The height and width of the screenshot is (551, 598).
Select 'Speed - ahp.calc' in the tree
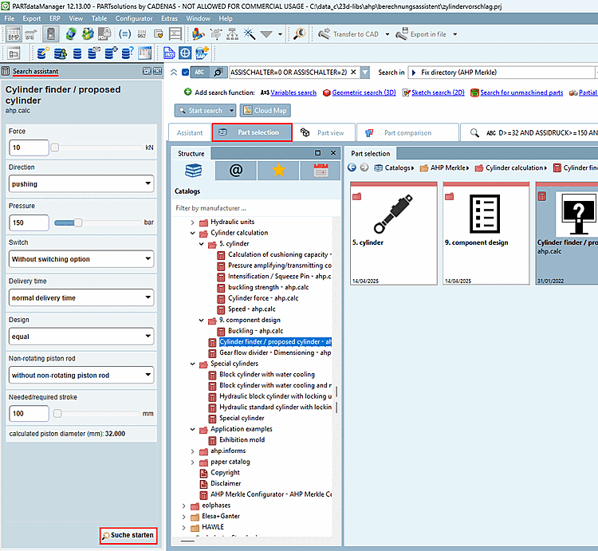tap(251, 309)
